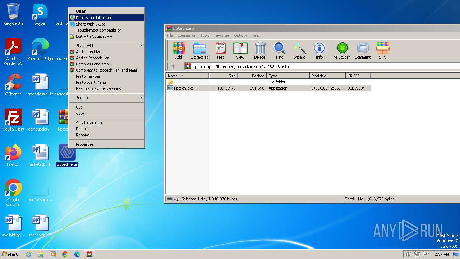Choose Run as administrator

(107, 18)
